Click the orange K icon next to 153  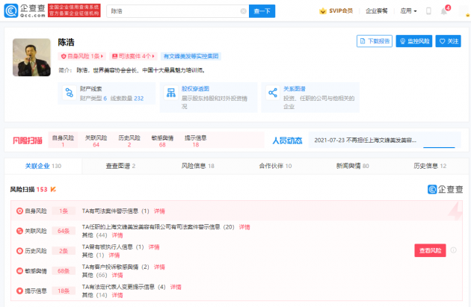pos(53,190)
